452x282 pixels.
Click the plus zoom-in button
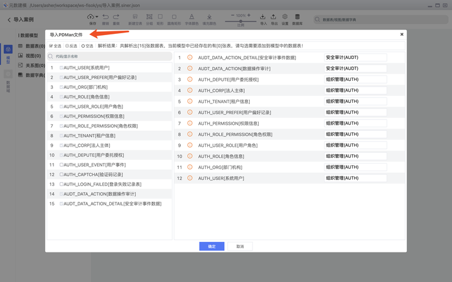249,15
